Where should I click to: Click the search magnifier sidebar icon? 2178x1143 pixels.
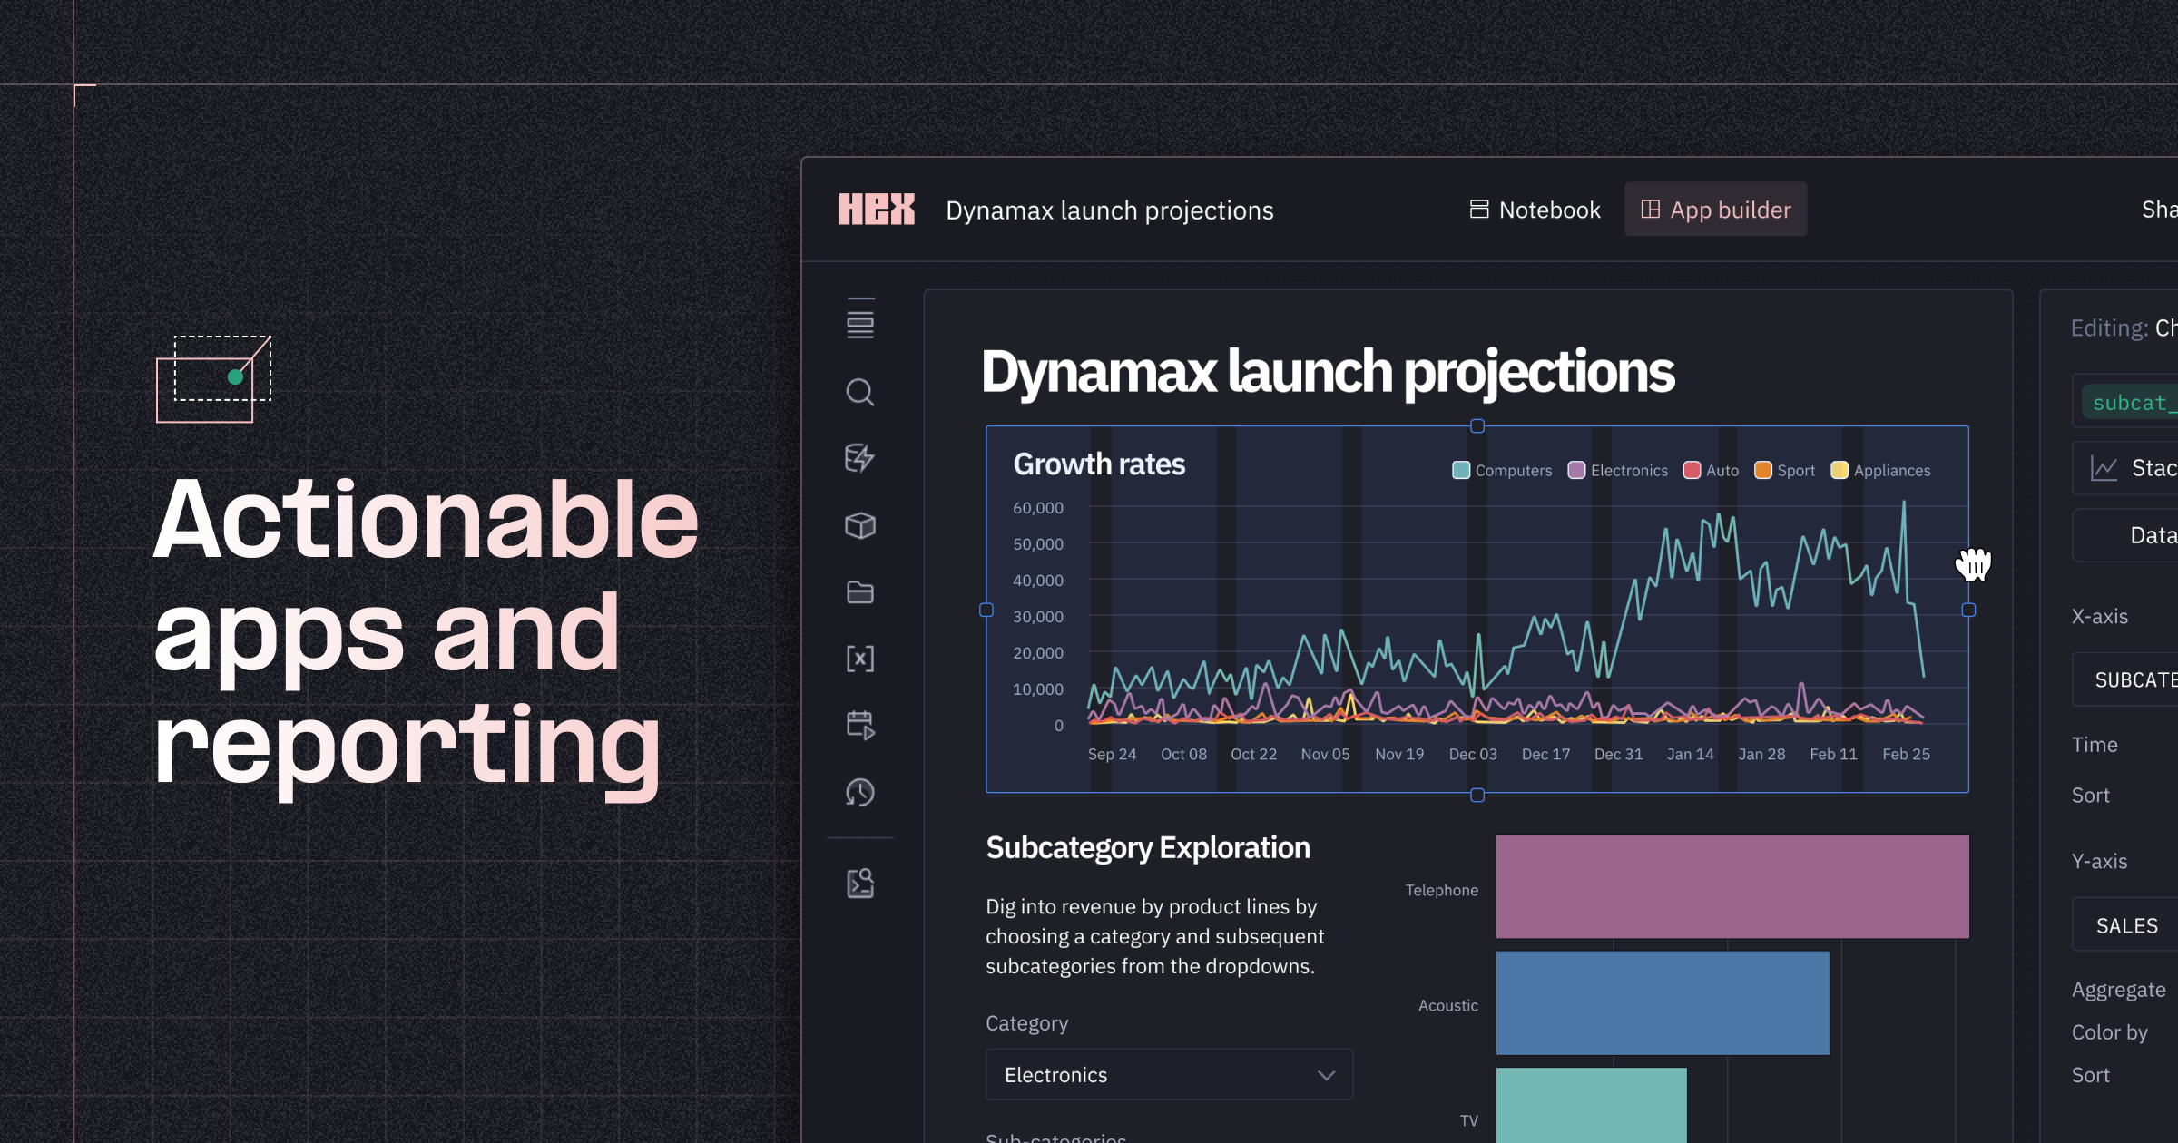(859, 392)
